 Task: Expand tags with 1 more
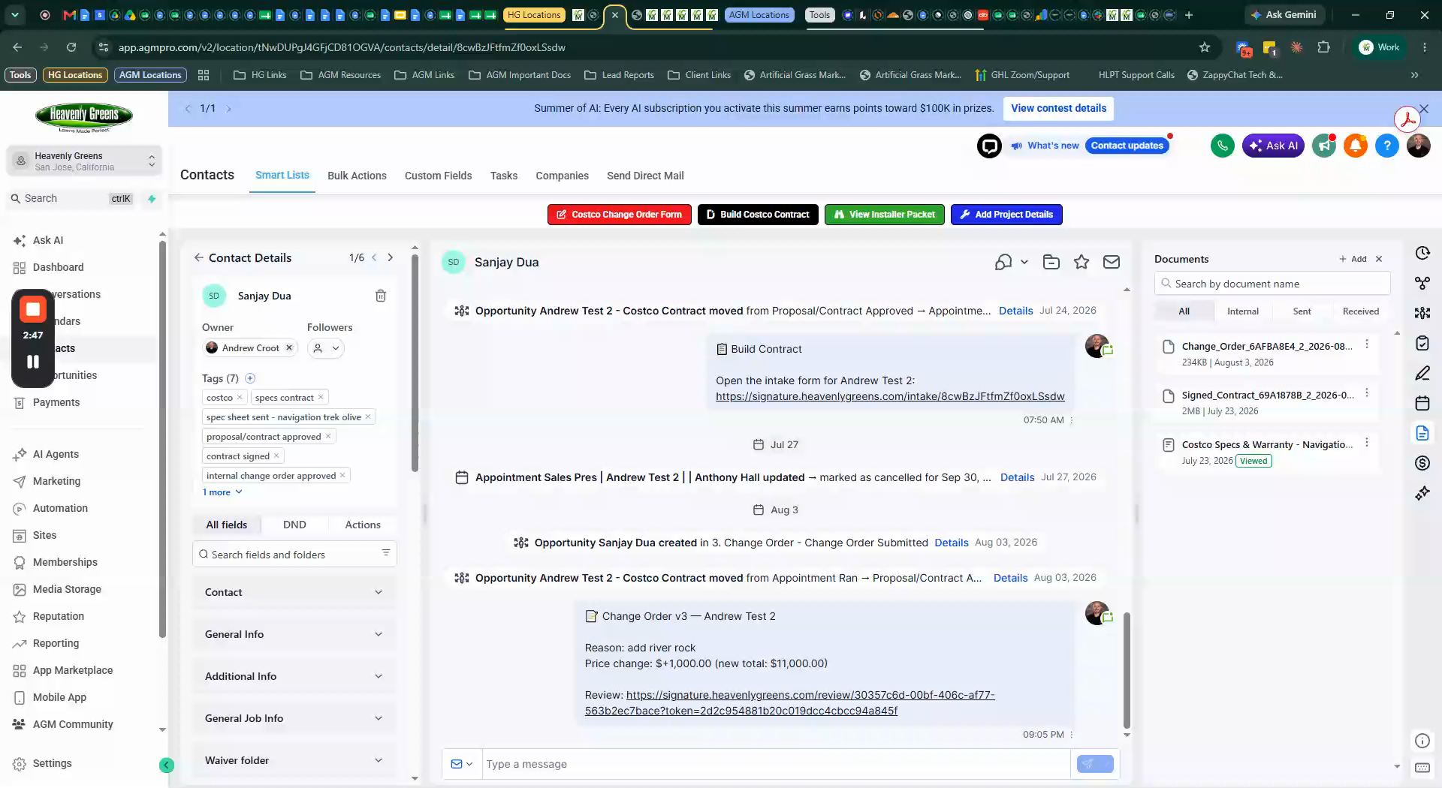click(222, 492)
